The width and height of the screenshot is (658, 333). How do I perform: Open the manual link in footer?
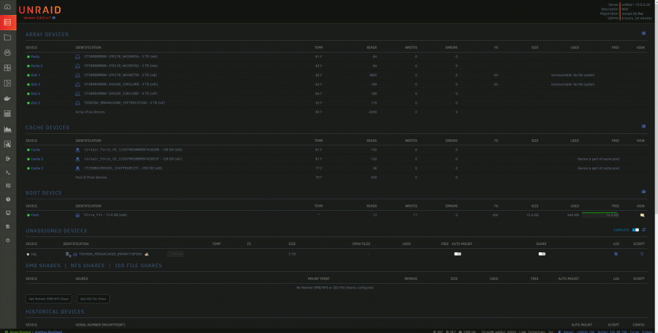(567, 331)
